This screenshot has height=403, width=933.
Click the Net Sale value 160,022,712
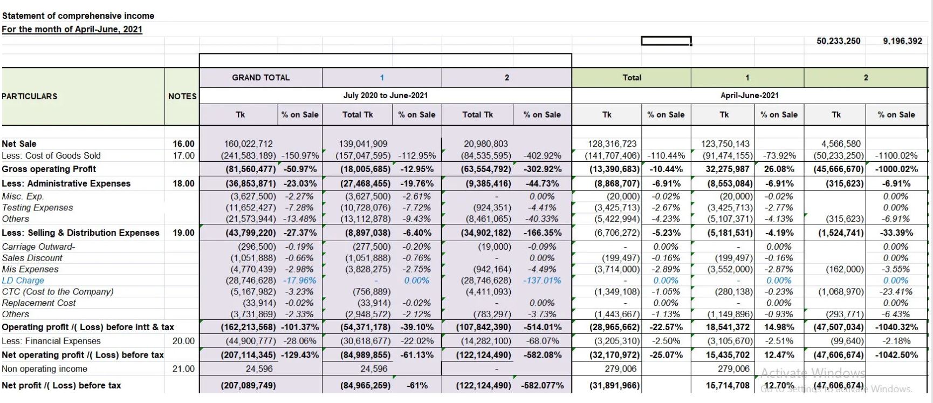pos(248,144)
